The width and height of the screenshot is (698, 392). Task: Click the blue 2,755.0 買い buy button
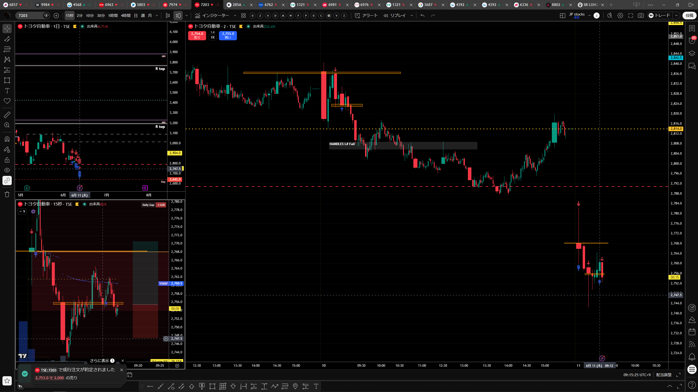tap(228, 36)
